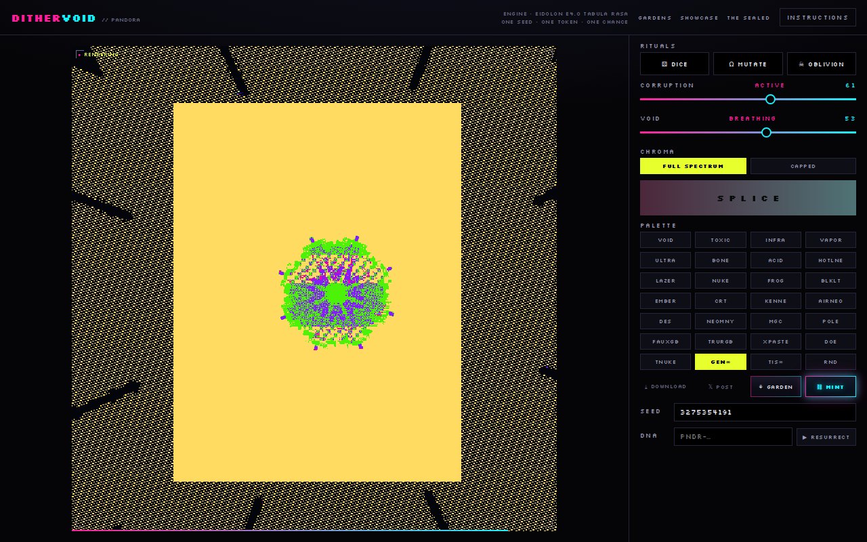867x542 pixels.
Task: Switch chroma to Capped
Action: click(803, 166)
